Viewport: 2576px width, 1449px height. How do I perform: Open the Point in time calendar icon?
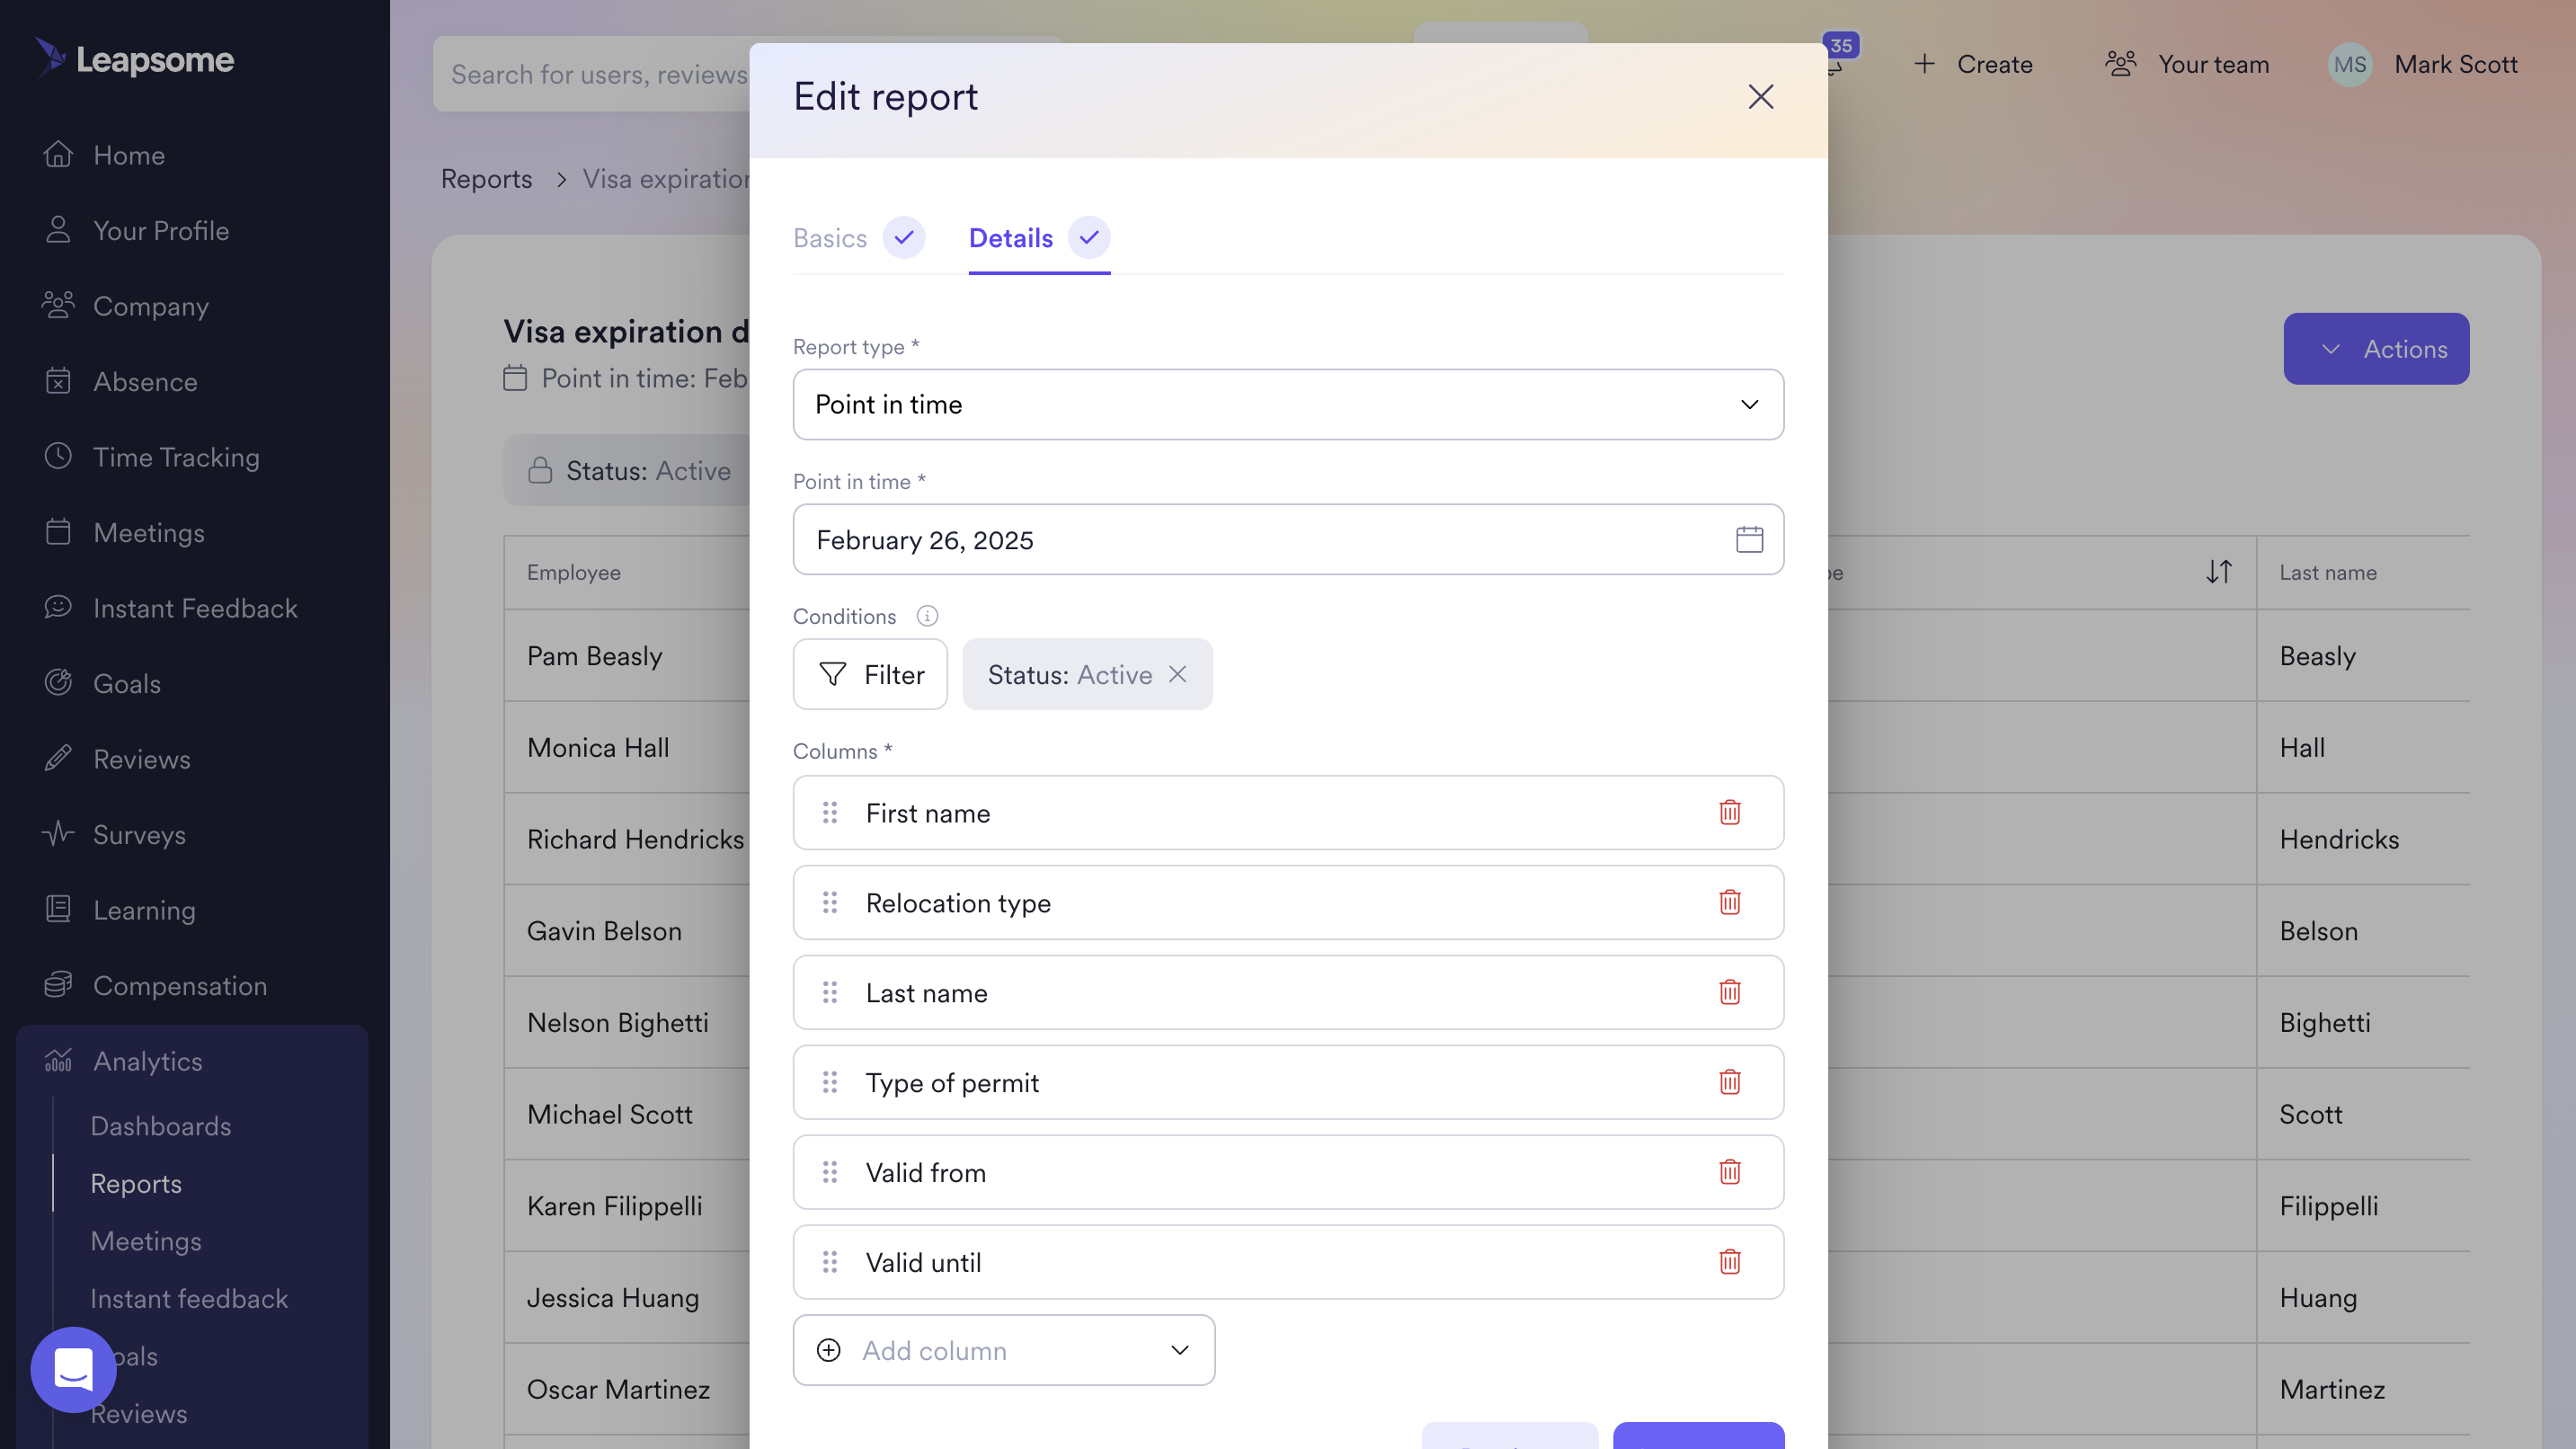pos(1749,540)
